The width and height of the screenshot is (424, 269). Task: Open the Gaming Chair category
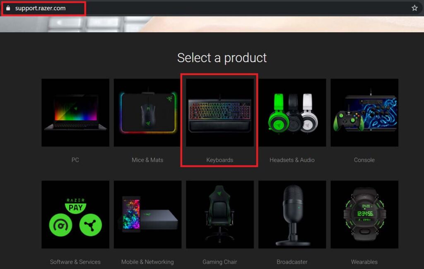point(219,214)
